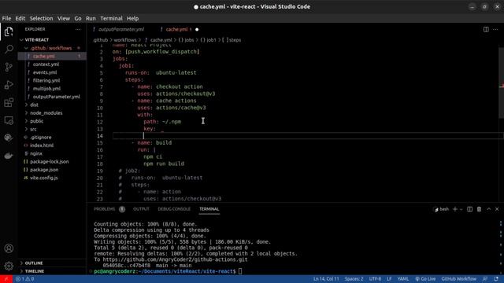Open the Selection menu
Screen dimensions: 504x283
pyautogui.click(x=41, y=19)
